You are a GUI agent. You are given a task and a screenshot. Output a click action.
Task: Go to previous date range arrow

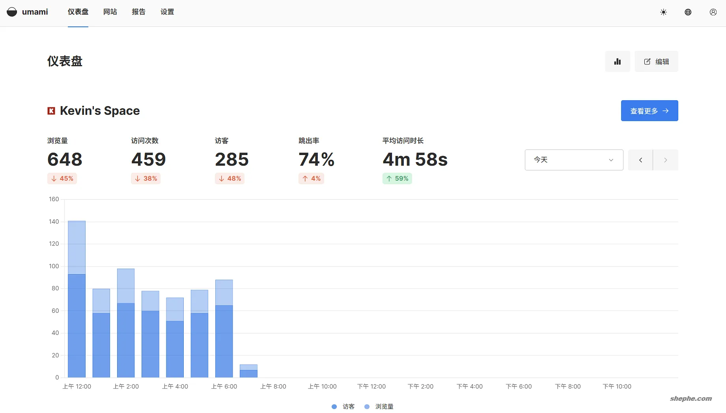point(640,160)
